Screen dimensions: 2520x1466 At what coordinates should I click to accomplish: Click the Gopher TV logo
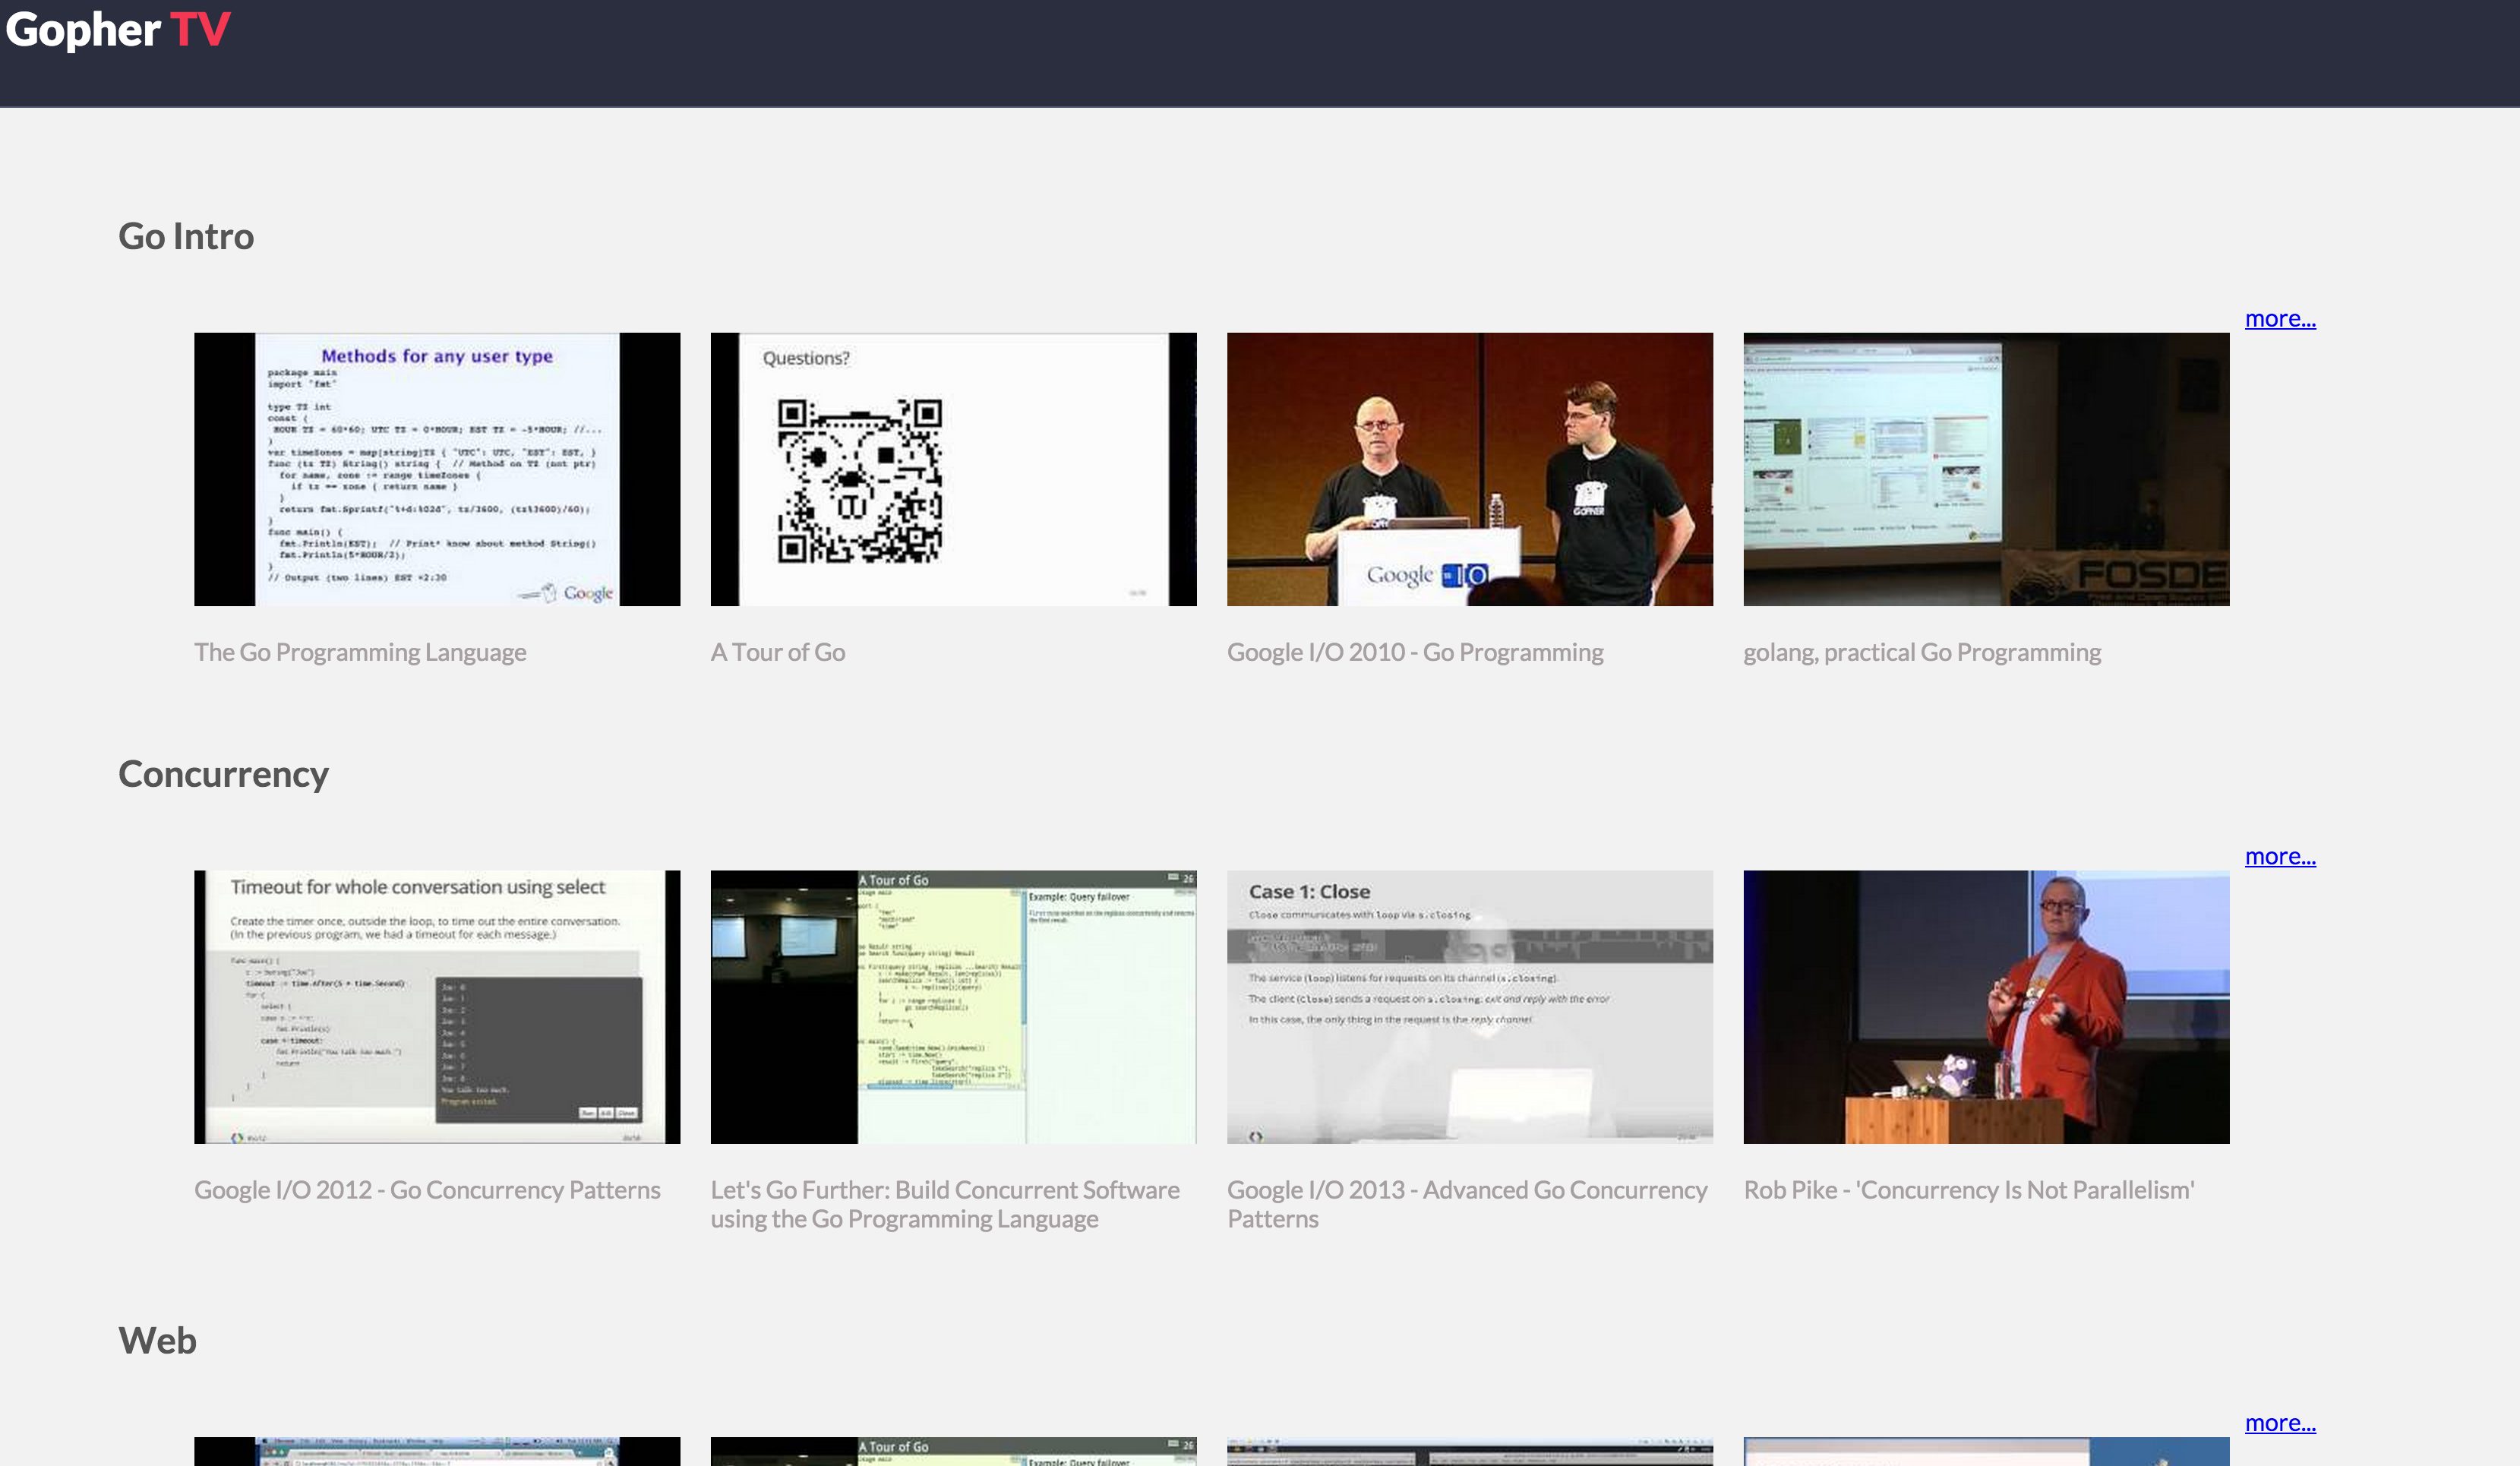click(x=118, y=30)
